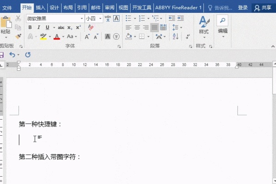Open the Styles (样式) gallery

[204, 27]
